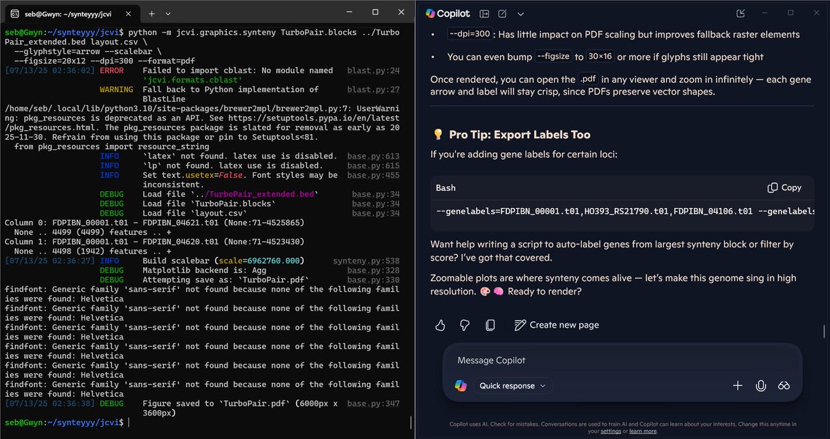Click 'Matplotlib backend is: Agg' line
Viewport: 830px width, 439px height.
(205, 270)
